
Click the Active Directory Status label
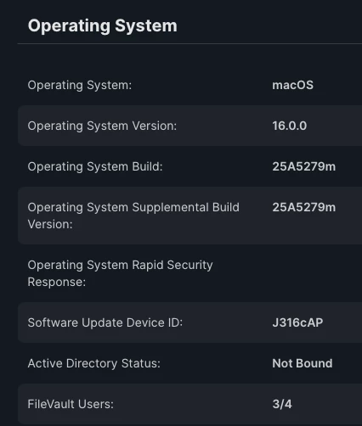click(x=94, y=363)
